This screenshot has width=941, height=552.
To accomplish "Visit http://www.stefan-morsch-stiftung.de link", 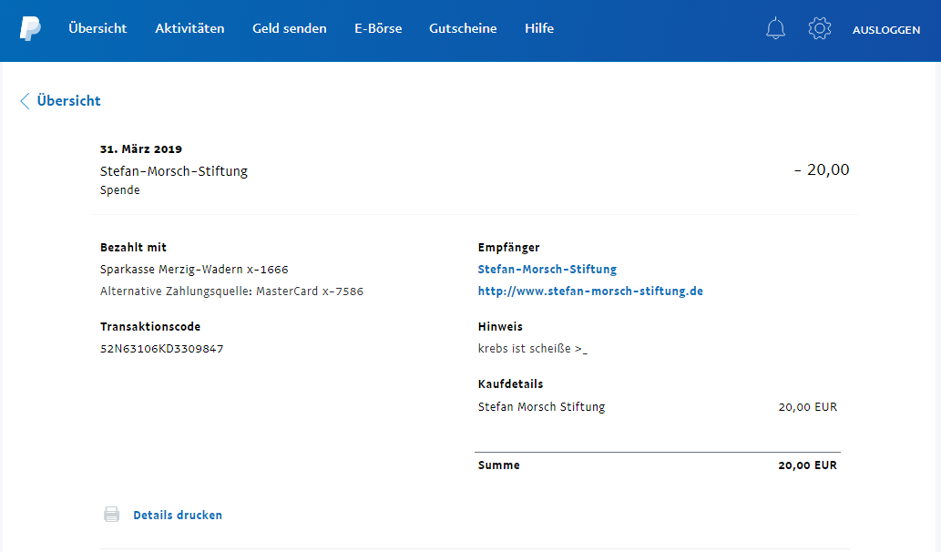I will point(590,291).
